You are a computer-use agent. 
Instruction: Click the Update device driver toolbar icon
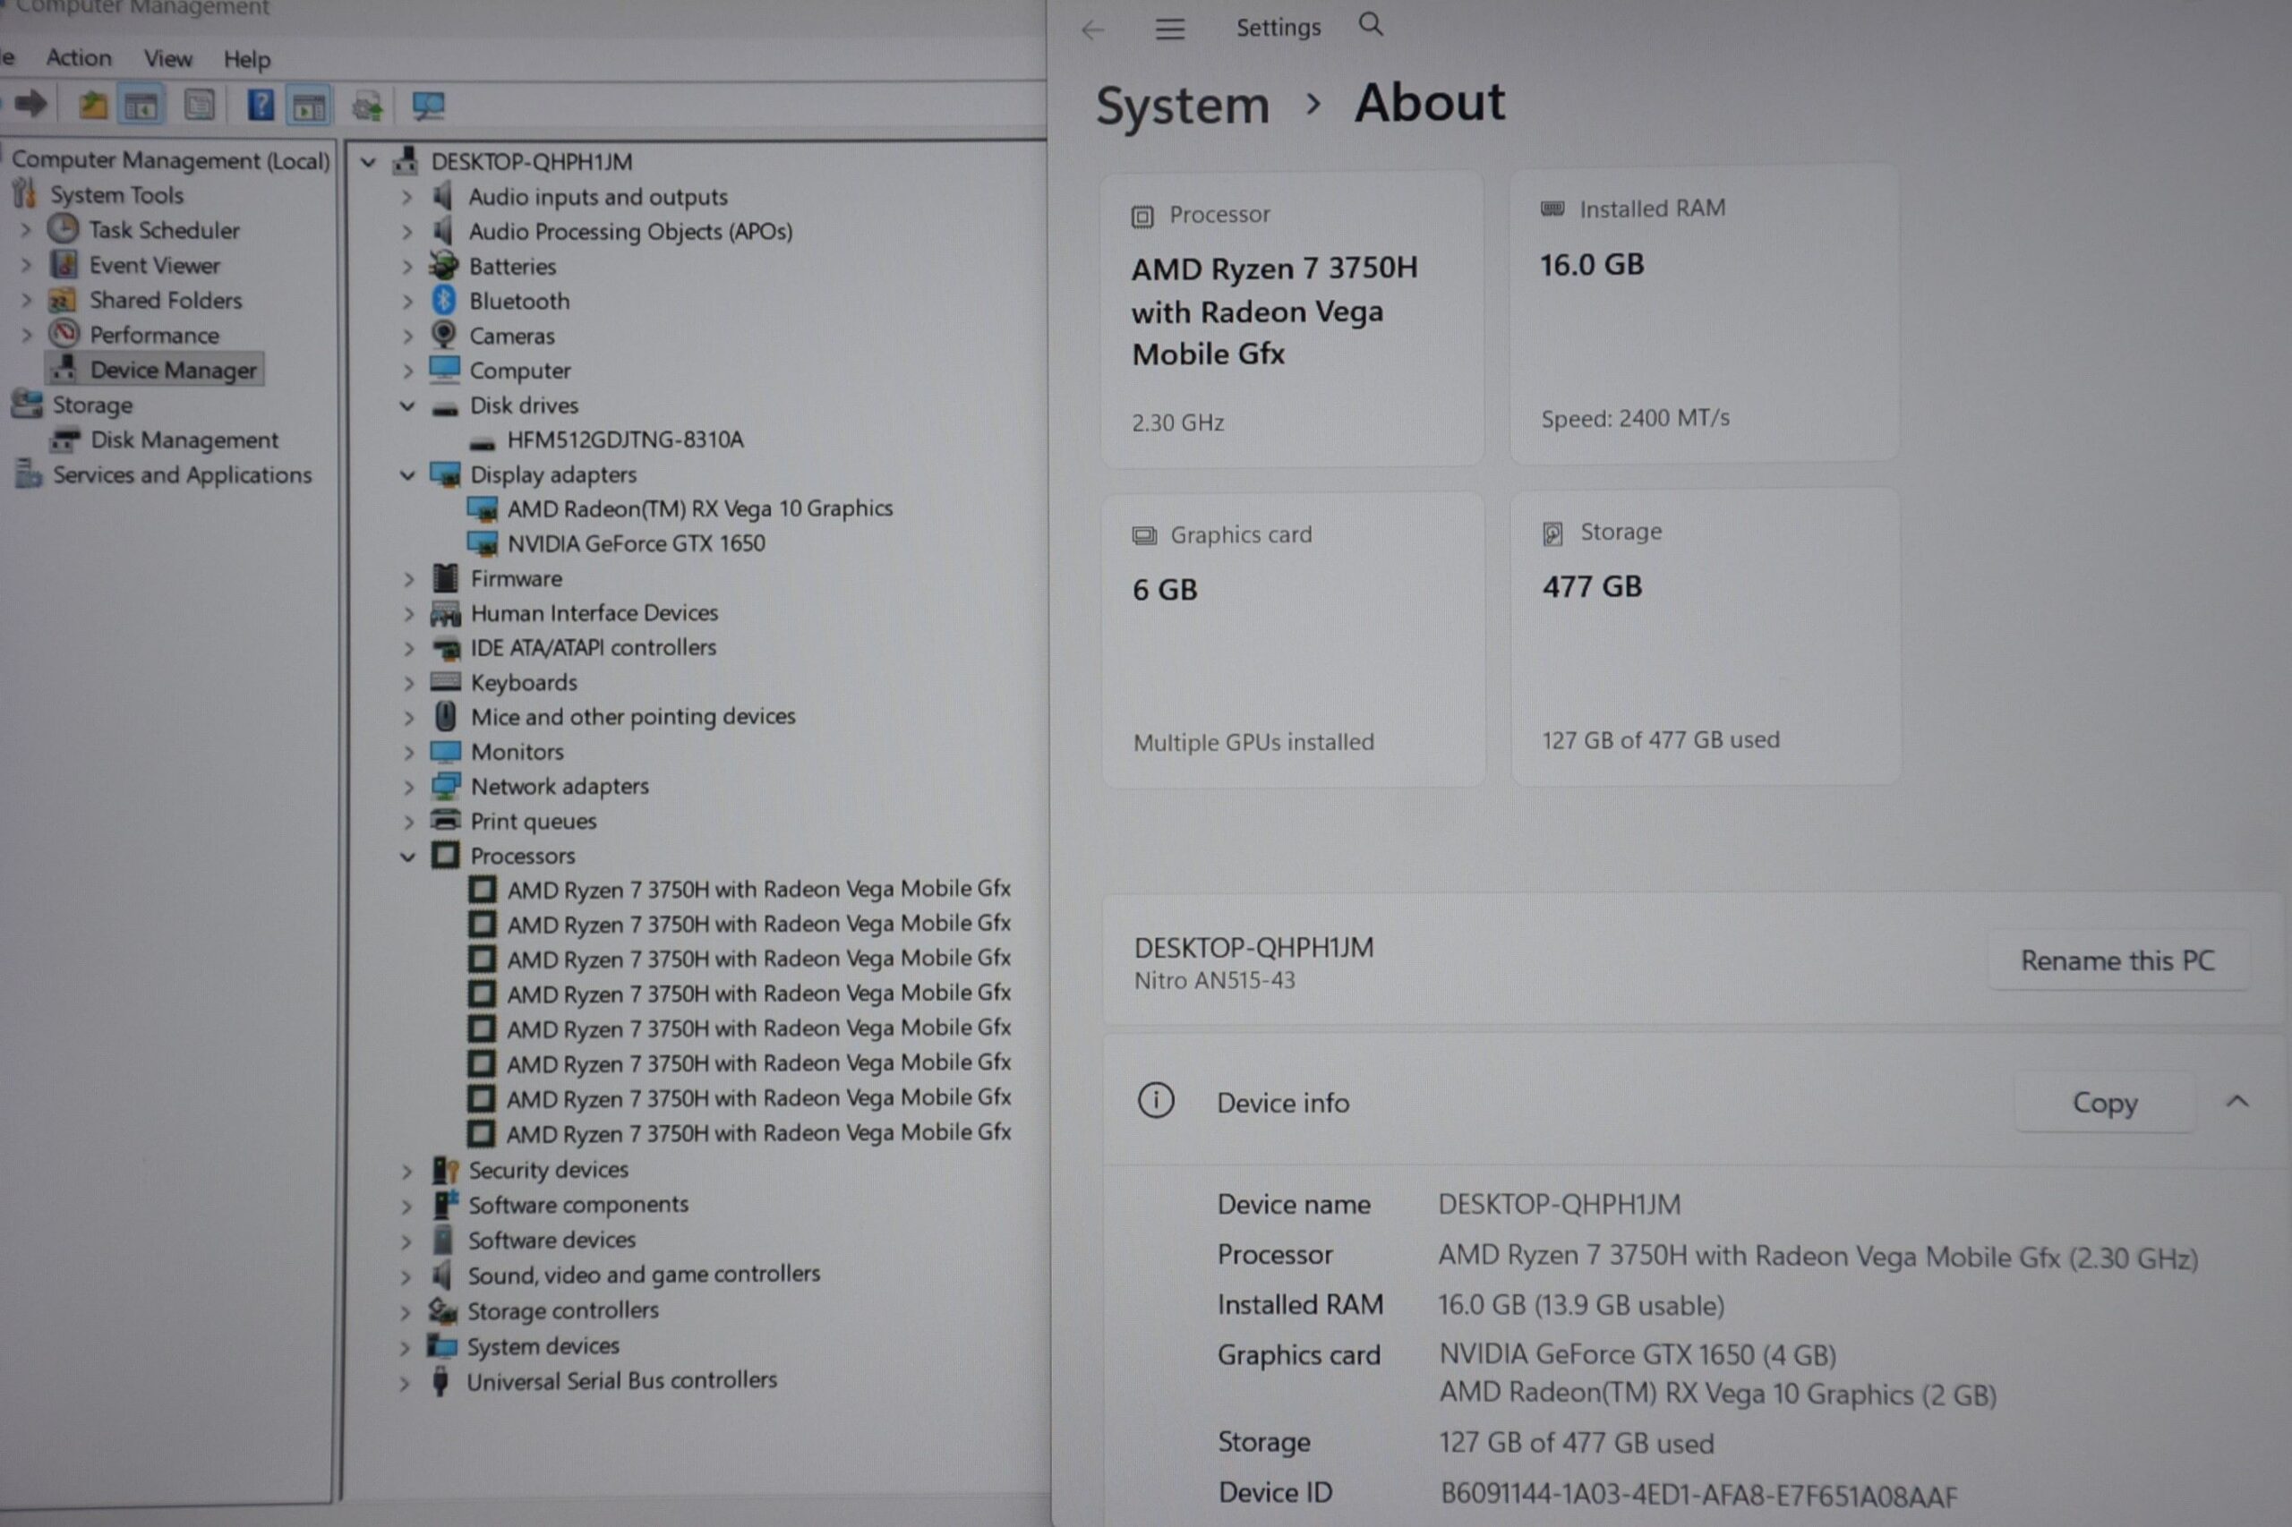click(x=368, y=107)
